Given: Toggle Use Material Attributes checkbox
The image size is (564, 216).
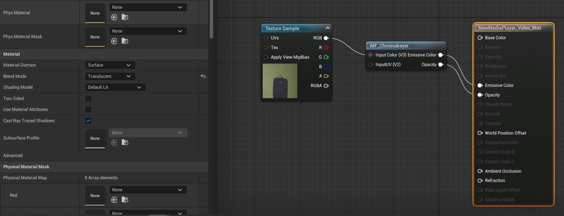Looking at the screenshot, I should tap(88, 110).
